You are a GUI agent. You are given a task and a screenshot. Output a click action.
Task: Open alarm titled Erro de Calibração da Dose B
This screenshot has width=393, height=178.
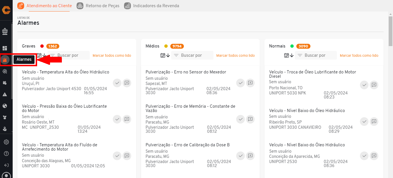pyautogui.click(x=188, y=145)
